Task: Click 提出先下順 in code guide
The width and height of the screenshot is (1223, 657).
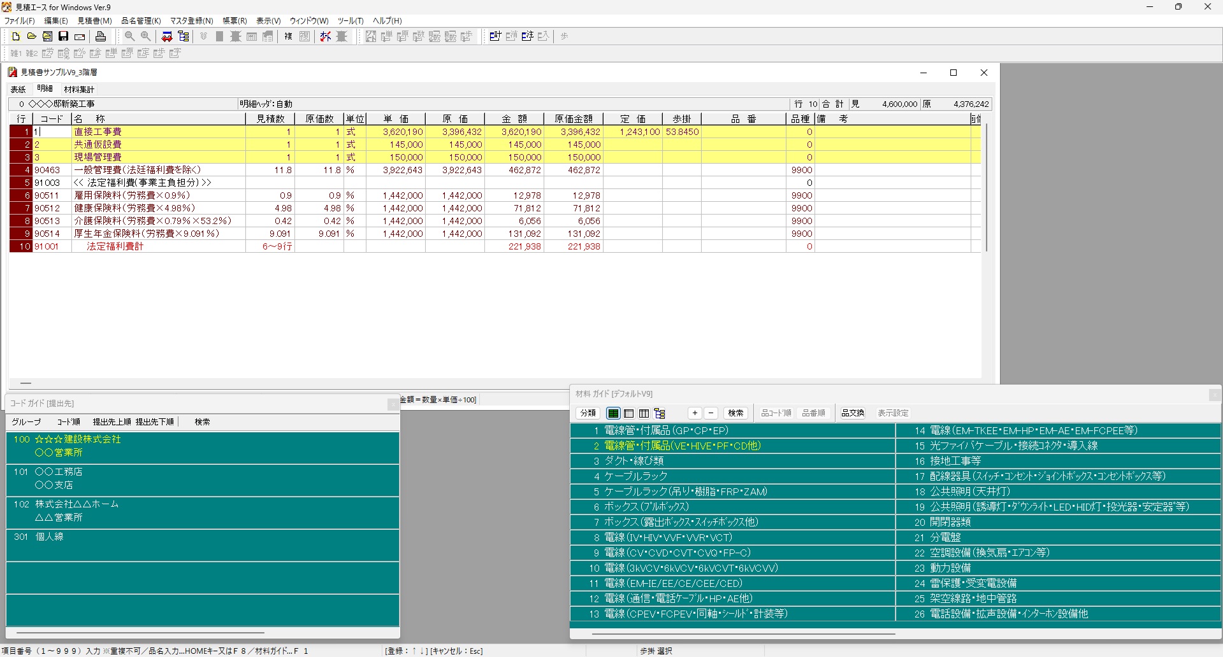Action: pos(155,422)
